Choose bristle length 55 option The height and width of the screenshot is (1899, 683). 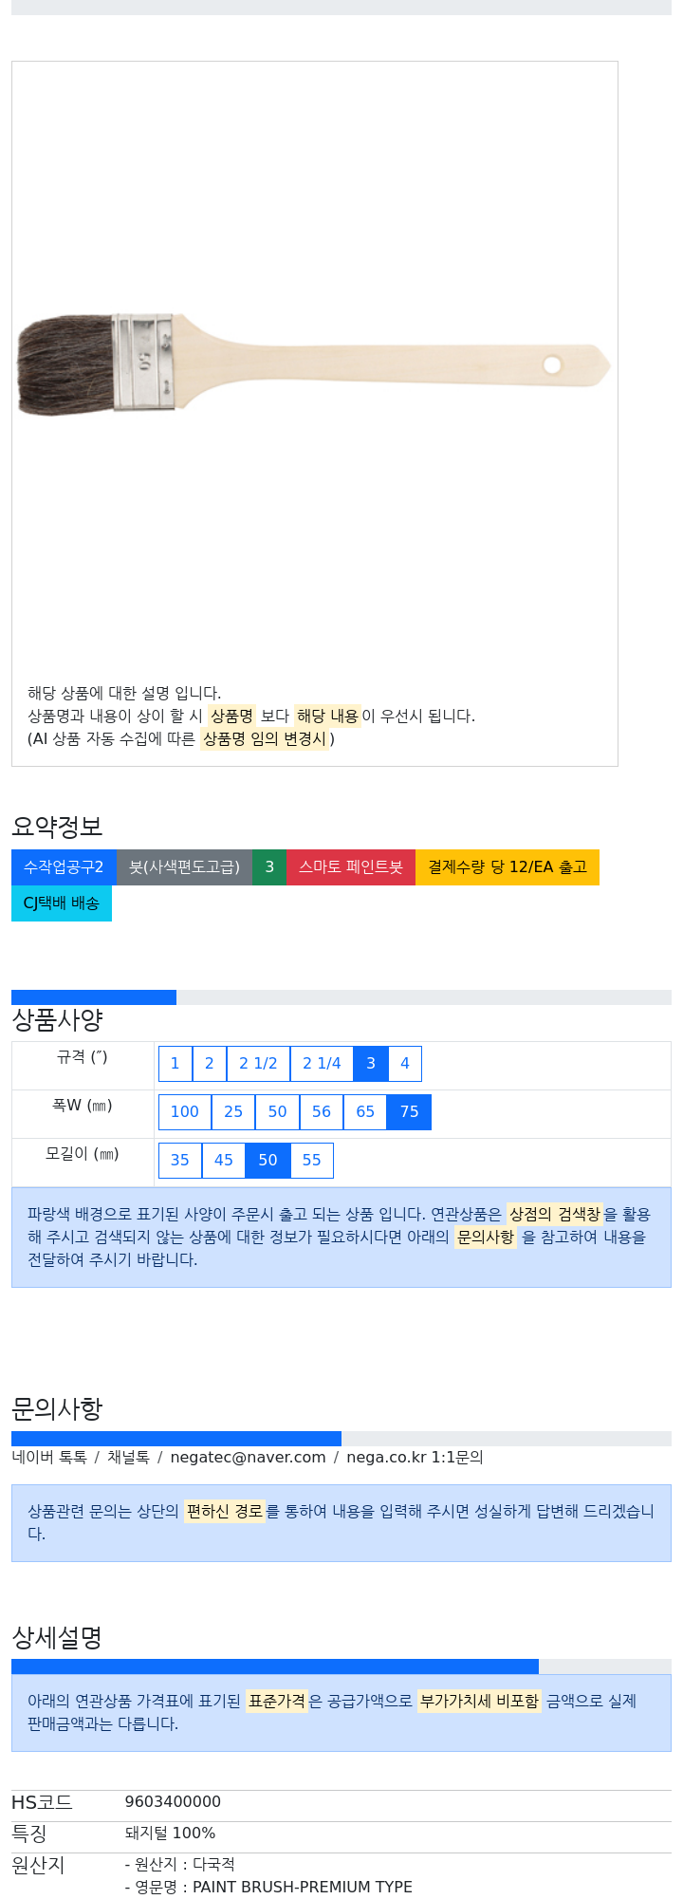tap(312, 1161)
